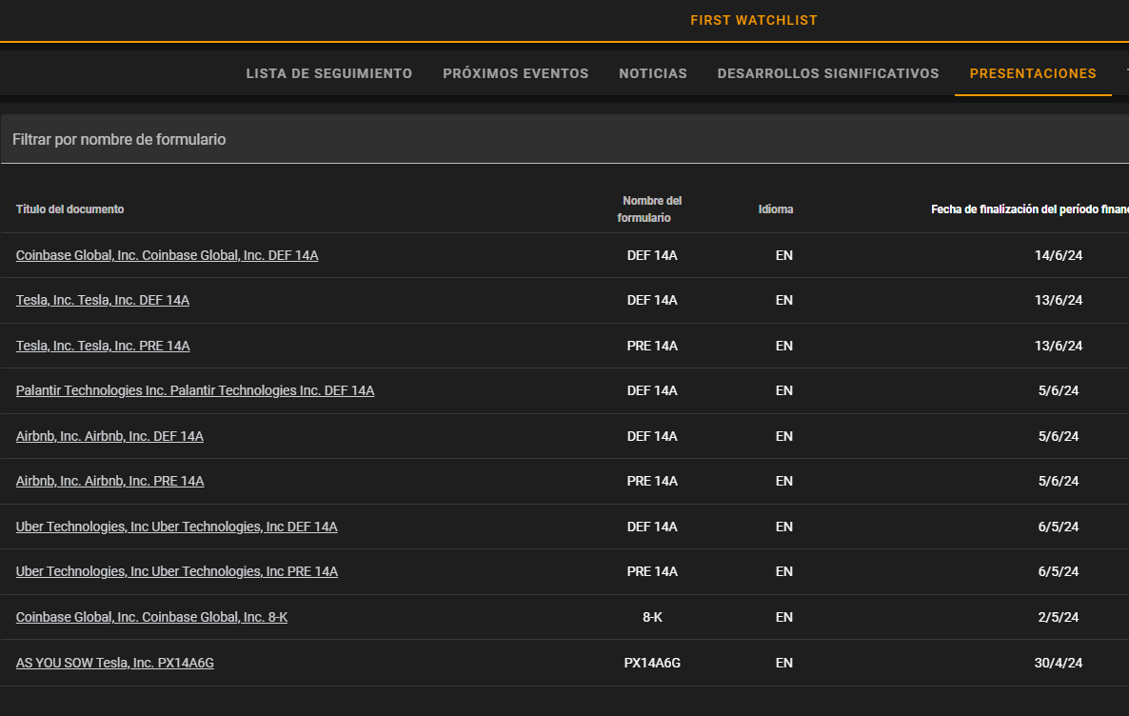
Task: Focus the Filtrar por nombre de formulario field
Action: click(x=564, y=139)
